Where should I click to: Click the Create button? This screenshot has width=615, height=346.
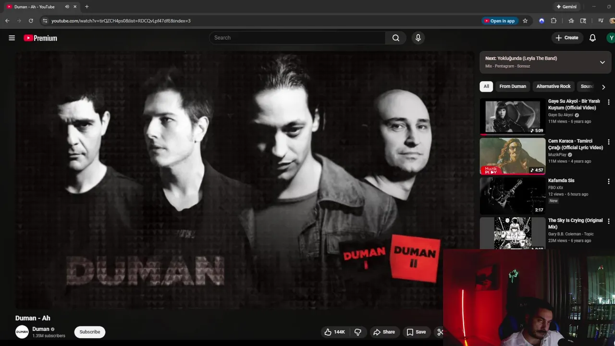[567, 38]
